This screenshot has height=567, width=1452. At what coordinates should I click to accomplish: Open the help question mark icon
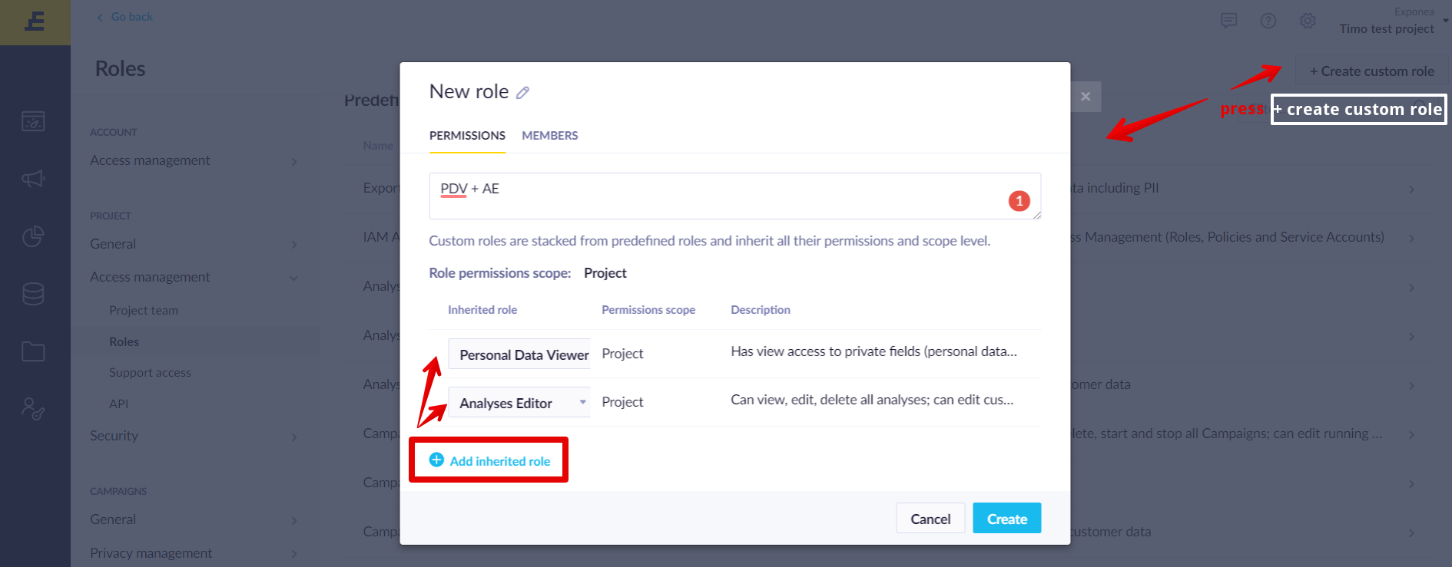pos(1268,21)
